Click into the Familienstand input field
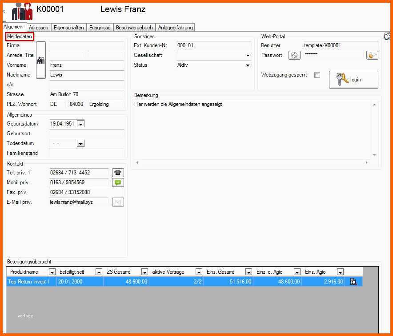393x336 pixels. pyautogui.click(x=87, y=153)
